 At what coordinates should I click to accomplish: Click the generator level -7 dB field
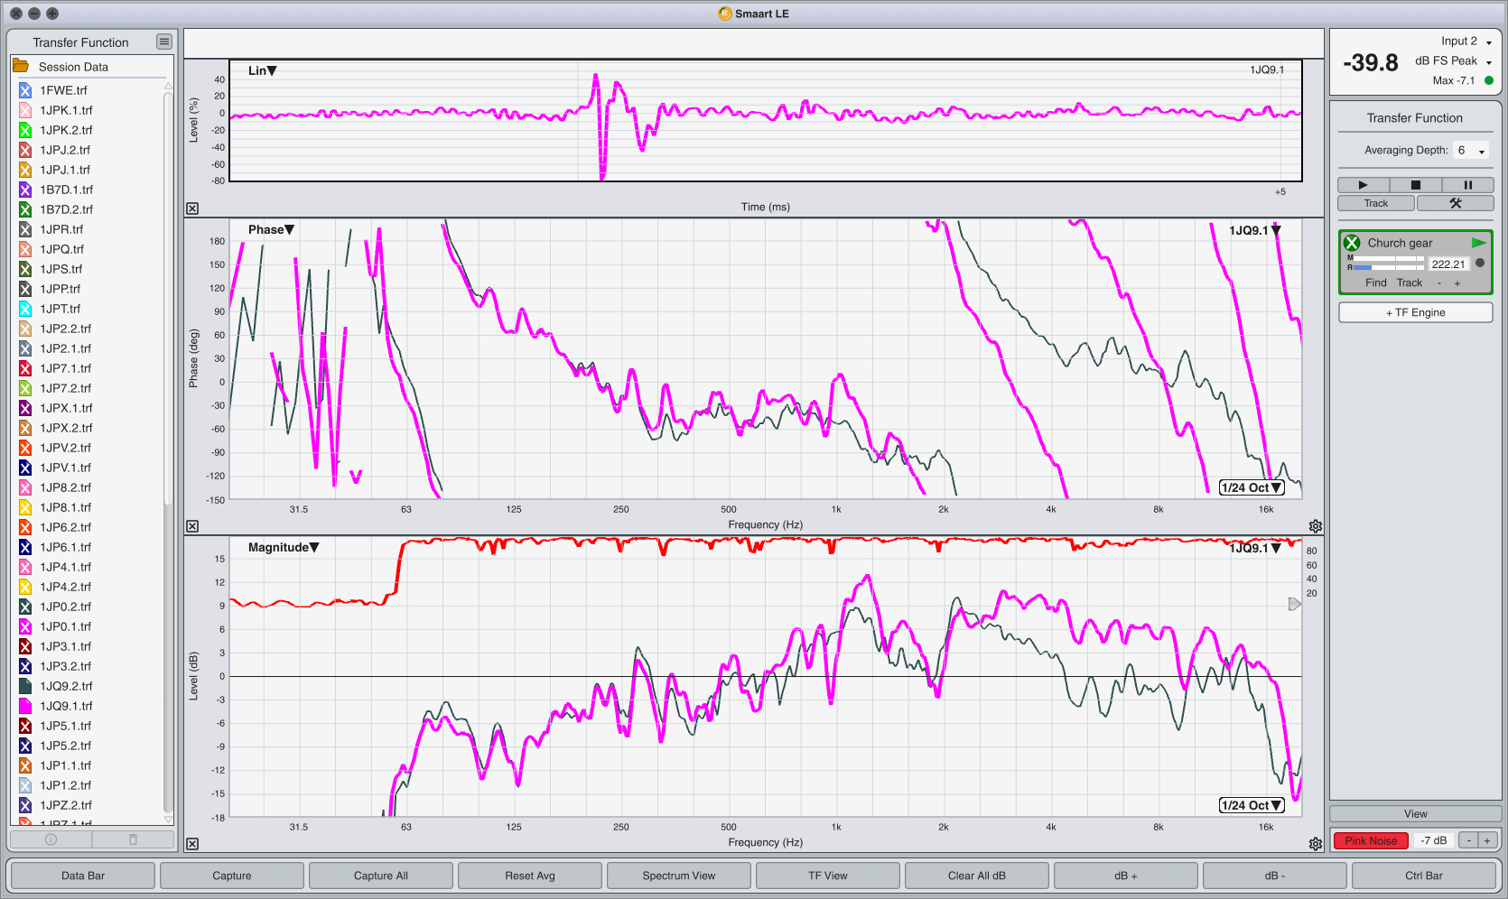point(1434,840)
